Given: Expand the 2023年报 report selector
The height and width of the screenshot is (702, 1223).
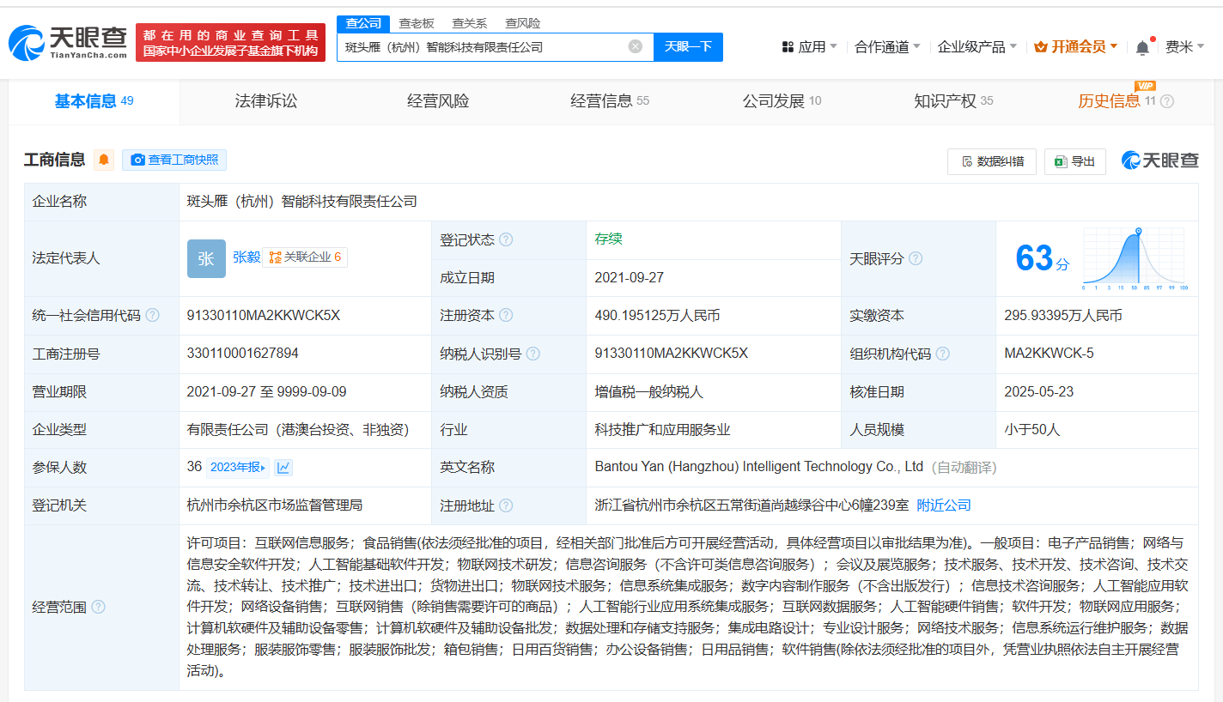Looking at the screenshot, I should coord(238,468).
